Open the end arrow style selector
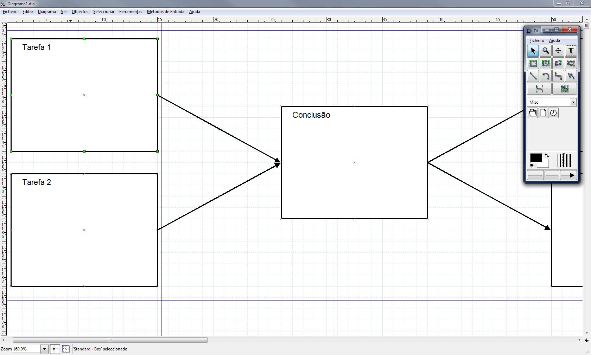 click(x=568, y=175)
